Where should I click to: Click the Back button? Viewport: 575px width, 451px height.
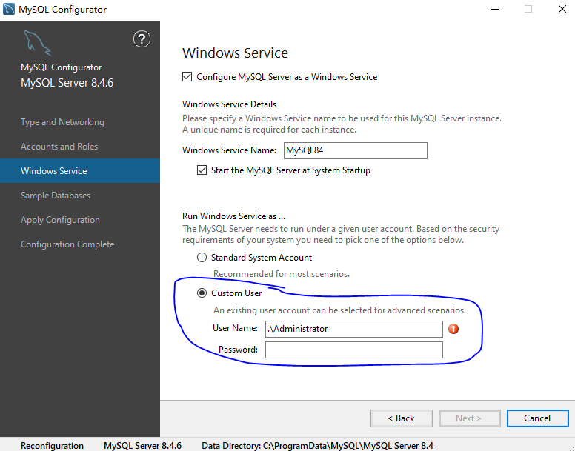pos(401,418)
